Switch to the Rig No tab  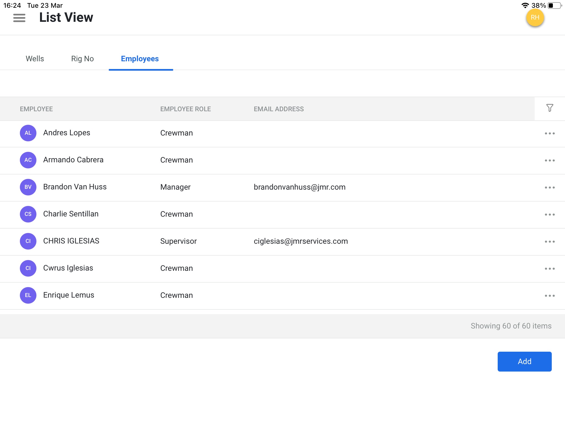coord(82,59)
